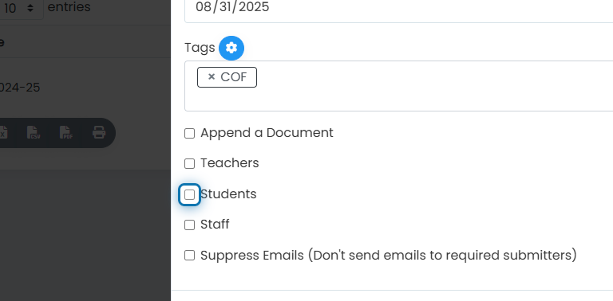Check the Teachers checkbox
Viewport: 613px width, 301px height.
pyautogui.click(x=190, y=163)
